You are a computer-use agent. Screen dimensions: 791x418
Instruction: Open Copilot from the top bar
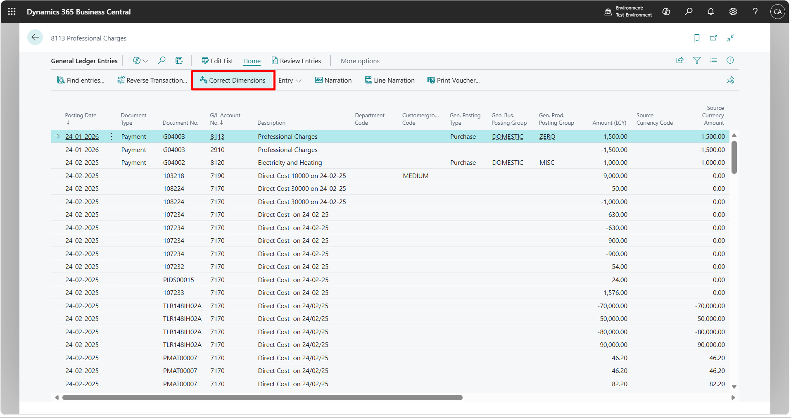[666, 12]
